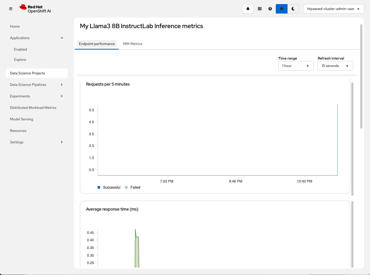This screenshot has width=370, height=275.
Task: Click the main page vertical scrollbar
Action: (x=361, y=77)
